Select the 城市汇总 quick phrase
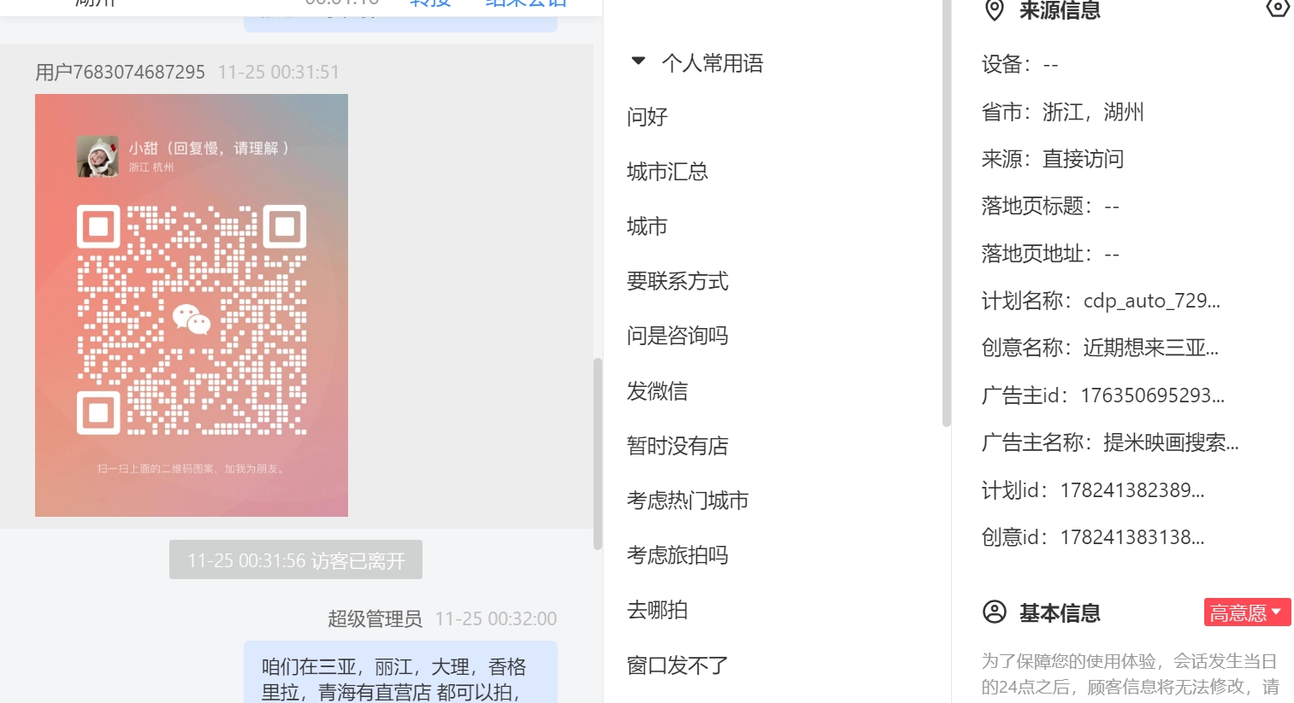Viewport: 1294px width, 703px height. [667, 172]
